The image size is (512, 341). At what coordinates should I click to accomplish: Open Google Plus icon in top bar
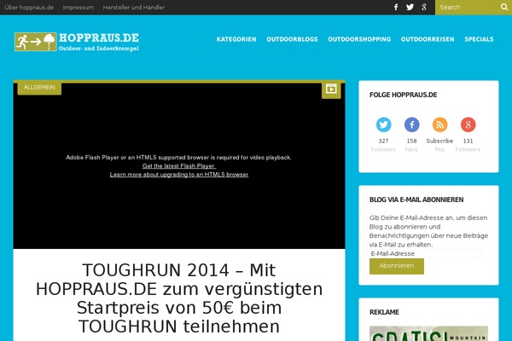tap(424, 7)
